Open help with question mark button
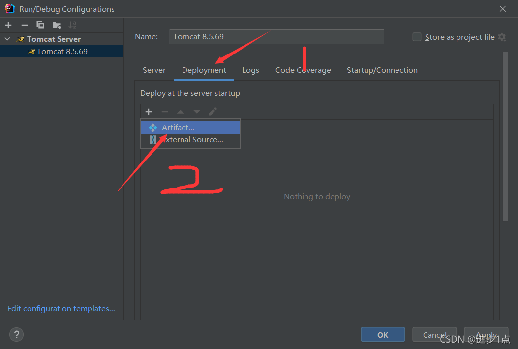 click(x=17, y=334)
